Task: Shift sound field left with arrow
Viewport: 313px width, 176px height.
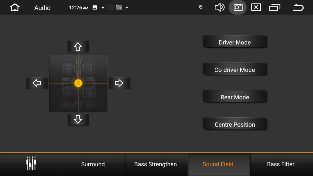Action: pos(37,83)
